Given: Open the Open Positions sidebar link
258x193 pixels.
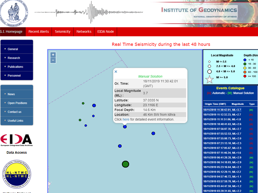Looking at the screenshot, I should point(17,103).
